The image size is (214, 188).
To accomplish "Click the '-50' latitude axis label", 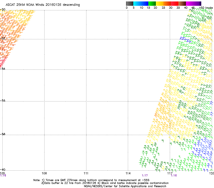I will pyautogui.click(x=3, y=10).
